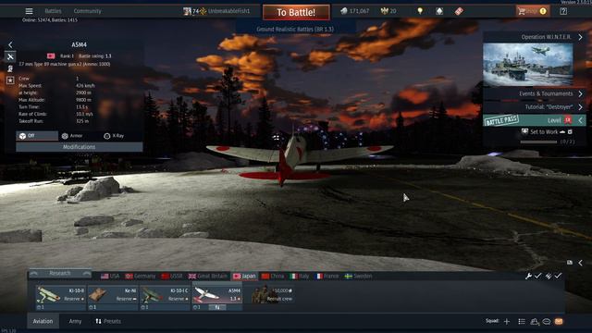592x333 pixels.
Task: Switch to the Aviation tab
Action: point(43,321)
